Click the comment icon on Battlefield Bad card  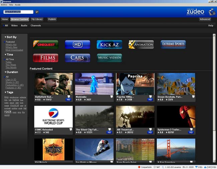click(69, 96)
